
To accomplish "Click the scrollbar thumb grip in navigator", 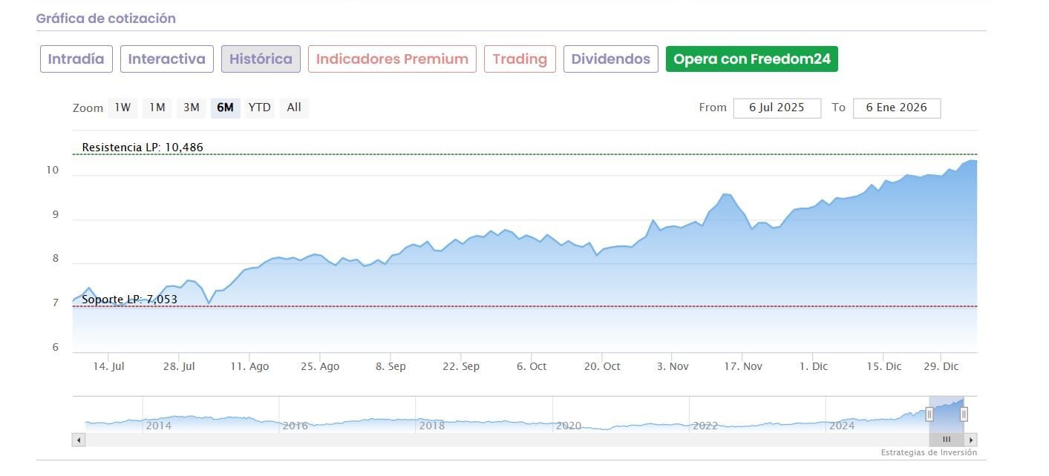I will pyautogui.click(x=947, y=440).
